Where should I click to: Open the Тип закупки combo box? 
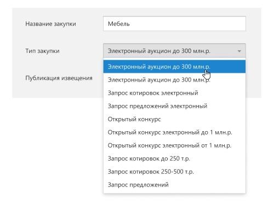point(174,51)
